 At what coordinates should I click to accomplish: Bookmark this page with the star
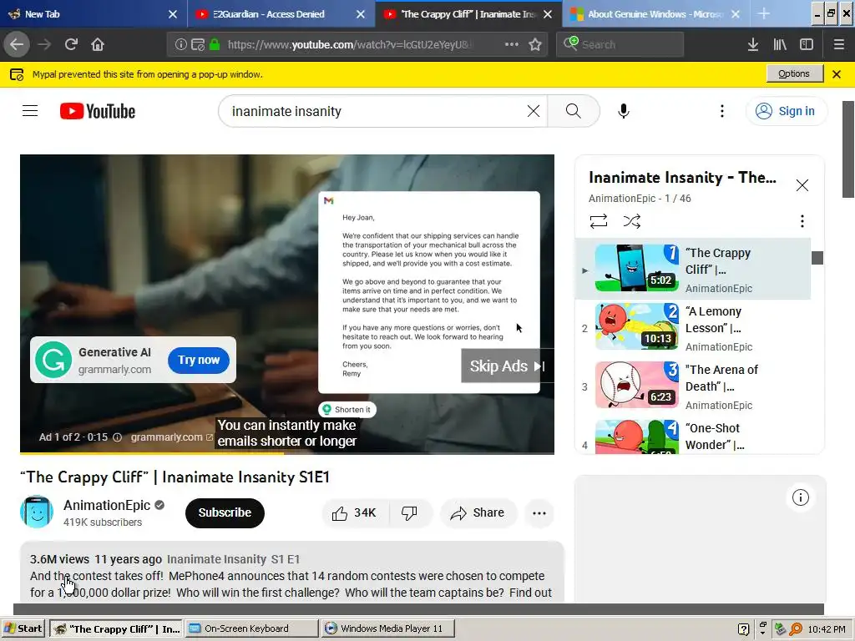[535, 45]
